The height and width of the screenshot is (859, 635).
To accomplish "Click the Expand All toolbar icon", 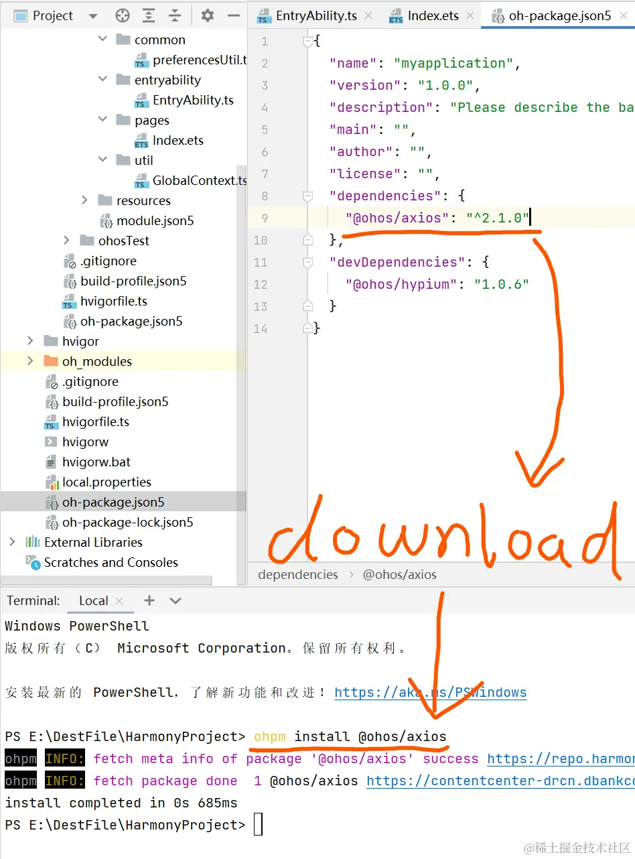I will (149, 15).
